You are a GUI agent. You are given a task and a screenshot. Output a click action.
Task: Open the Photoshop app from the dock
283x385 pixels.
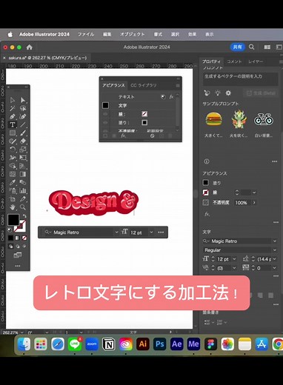click(159, 344)
